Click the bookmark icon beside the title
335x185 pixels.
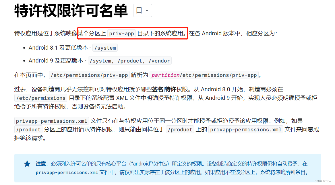(x=139, y=10)
